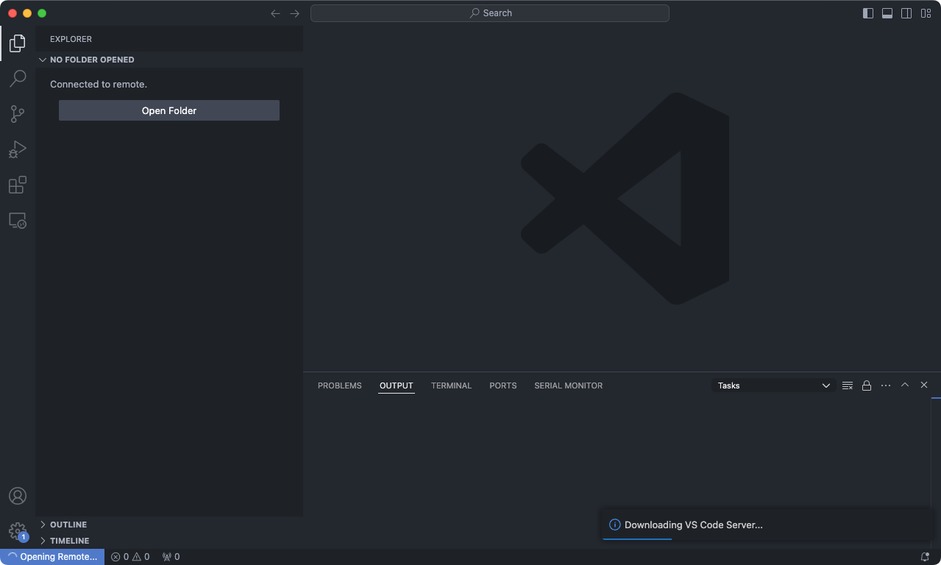Open the Extensions view
The width and height of the screenshot is (941, 565).
[x=18, y=185]
